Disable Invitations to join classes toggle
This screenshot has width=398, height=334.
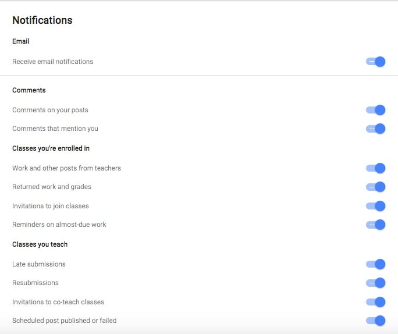click(376, 206)
